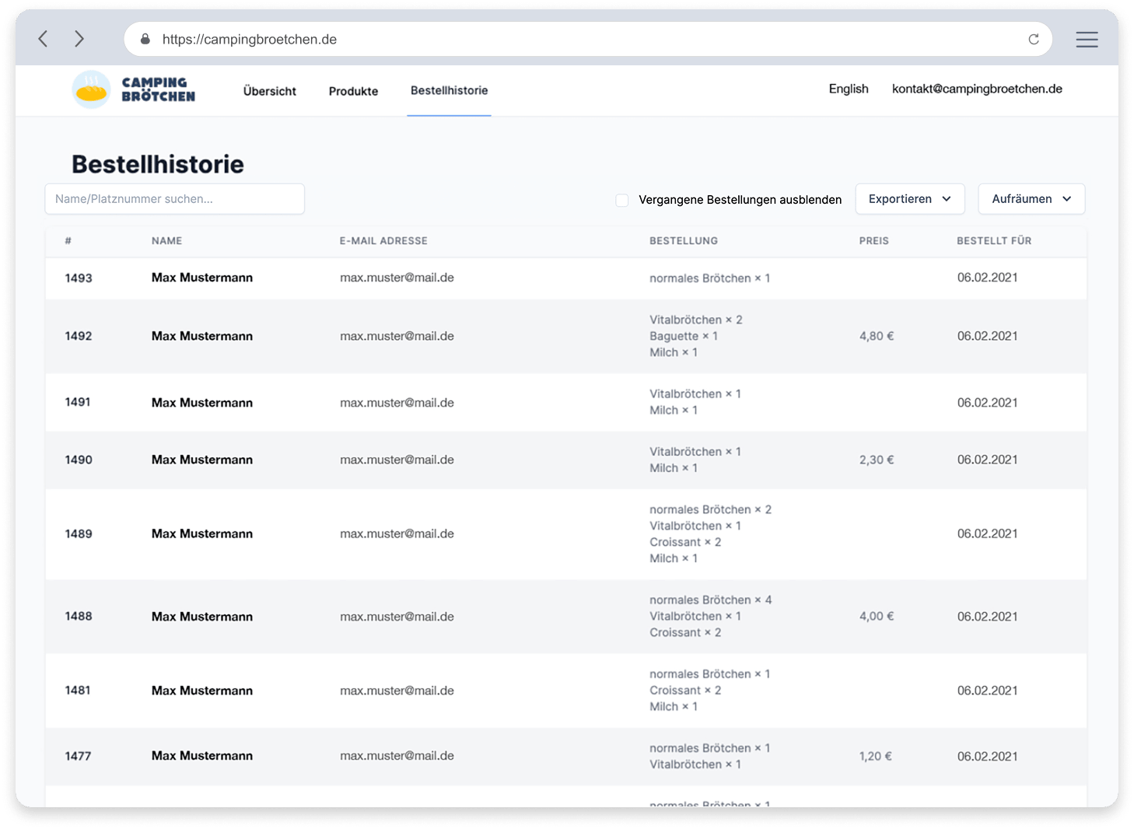
Task: Click the Camping Brötchen bread logo
Action: [x=91, y=90]
